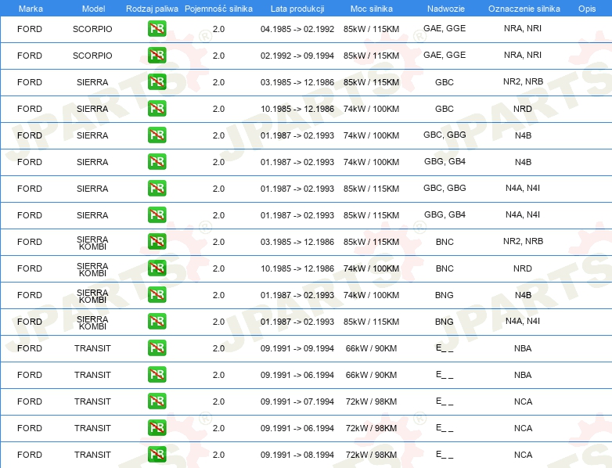Click SCORPIO model in row starting 02.1992

[92, 56]
